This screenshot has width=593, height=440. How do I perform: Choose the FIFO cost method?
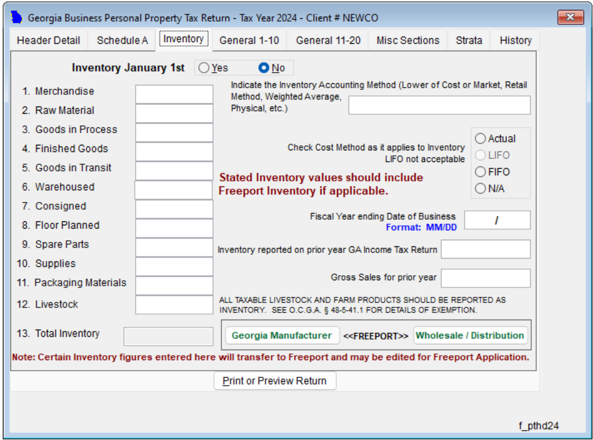pos(480,172)
